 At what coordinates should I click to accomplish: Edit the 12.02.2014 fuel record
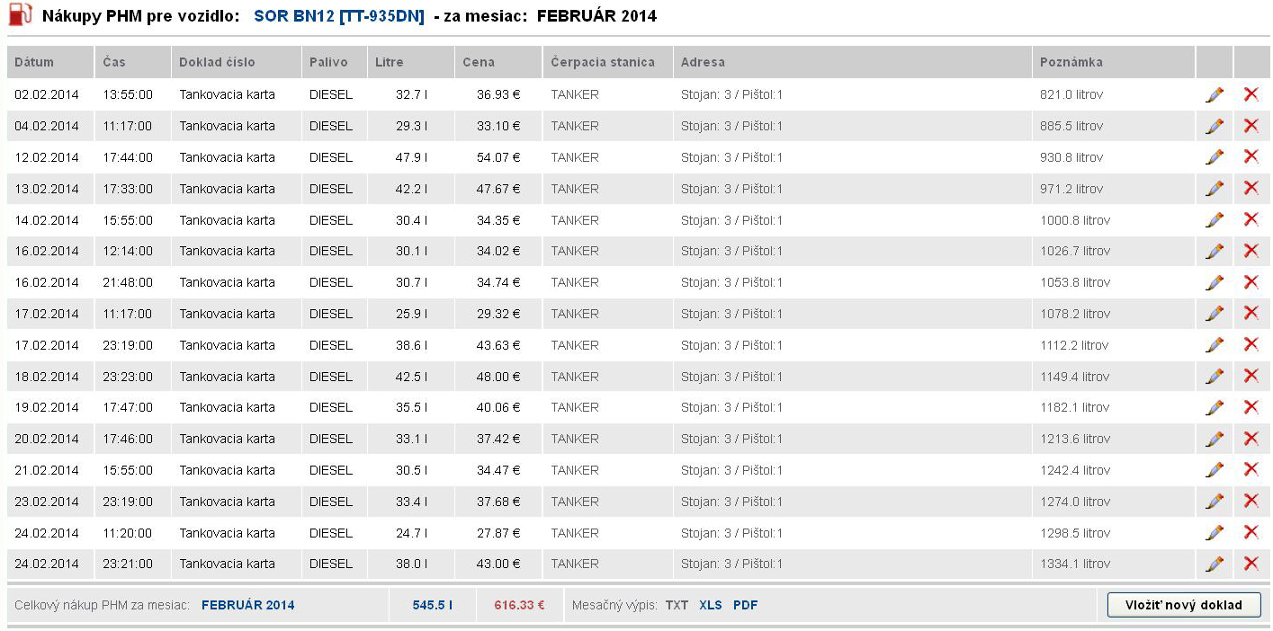pos(1215,157)
